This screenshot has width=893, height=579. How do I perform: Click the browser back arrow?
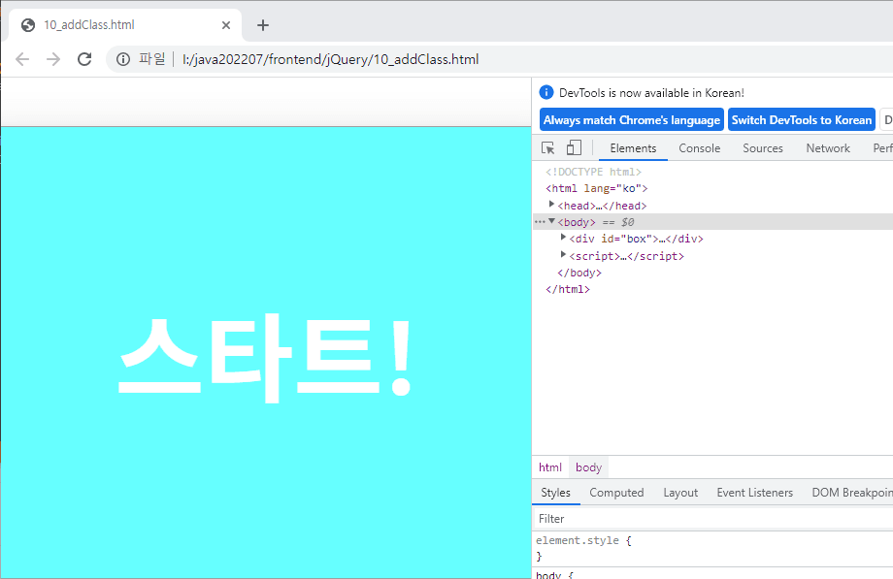point(22,59)
